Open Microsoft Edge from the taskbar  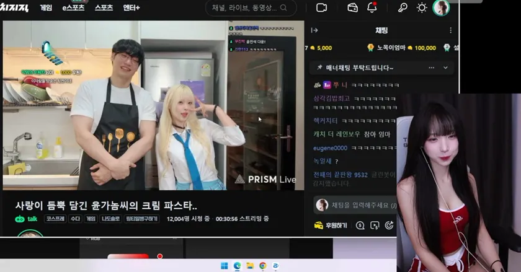(237, 266)
